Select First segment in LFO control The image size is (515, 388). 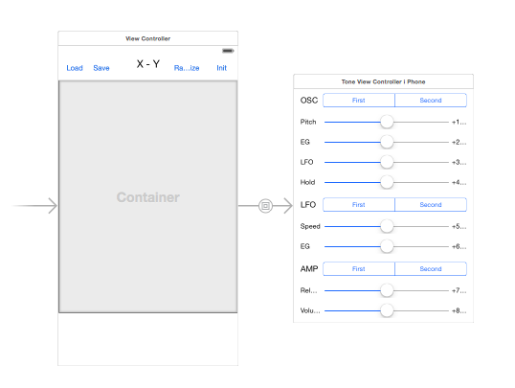point(359,204)
